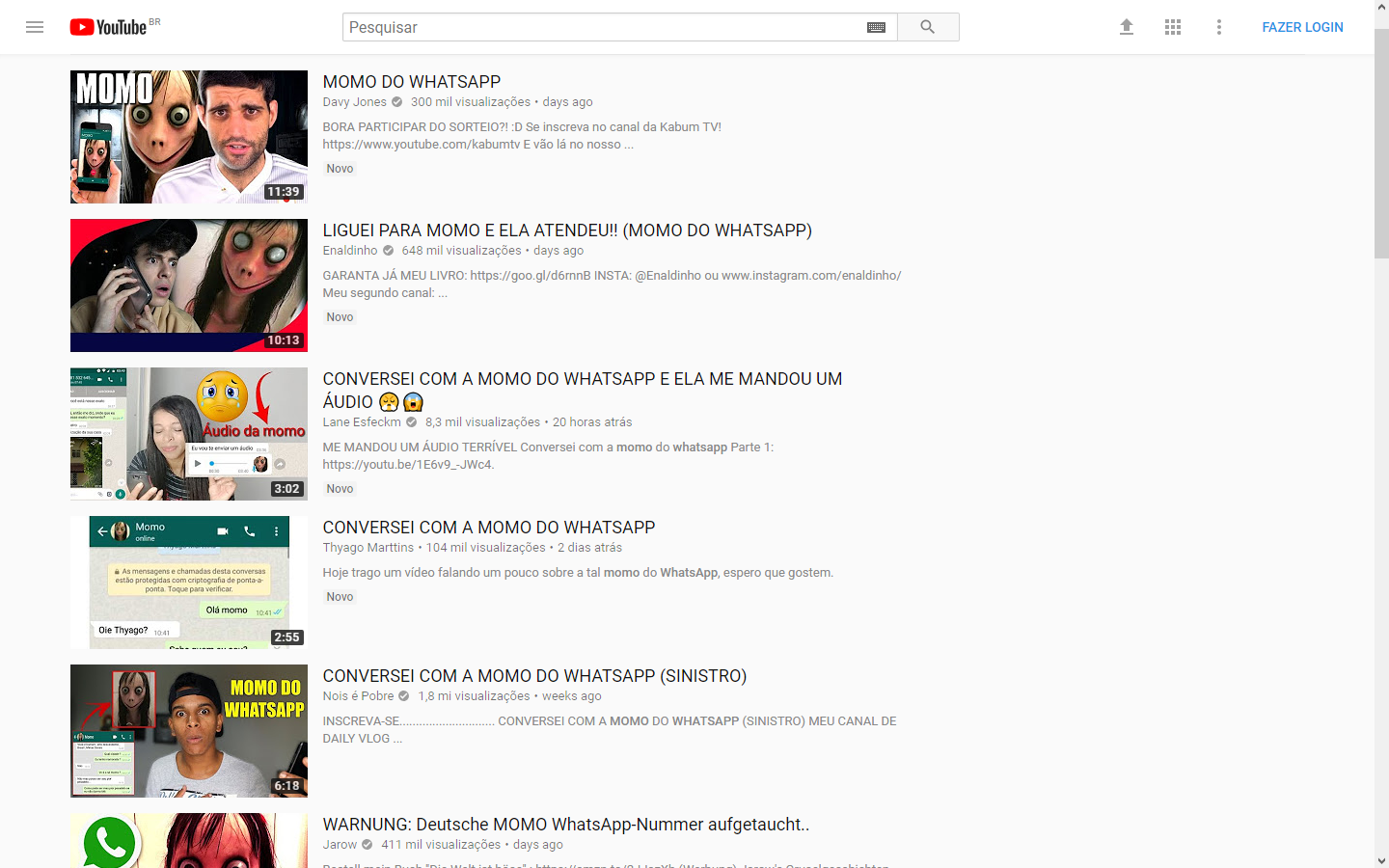Click '300 mil visualizações' text

pos(471,102)
